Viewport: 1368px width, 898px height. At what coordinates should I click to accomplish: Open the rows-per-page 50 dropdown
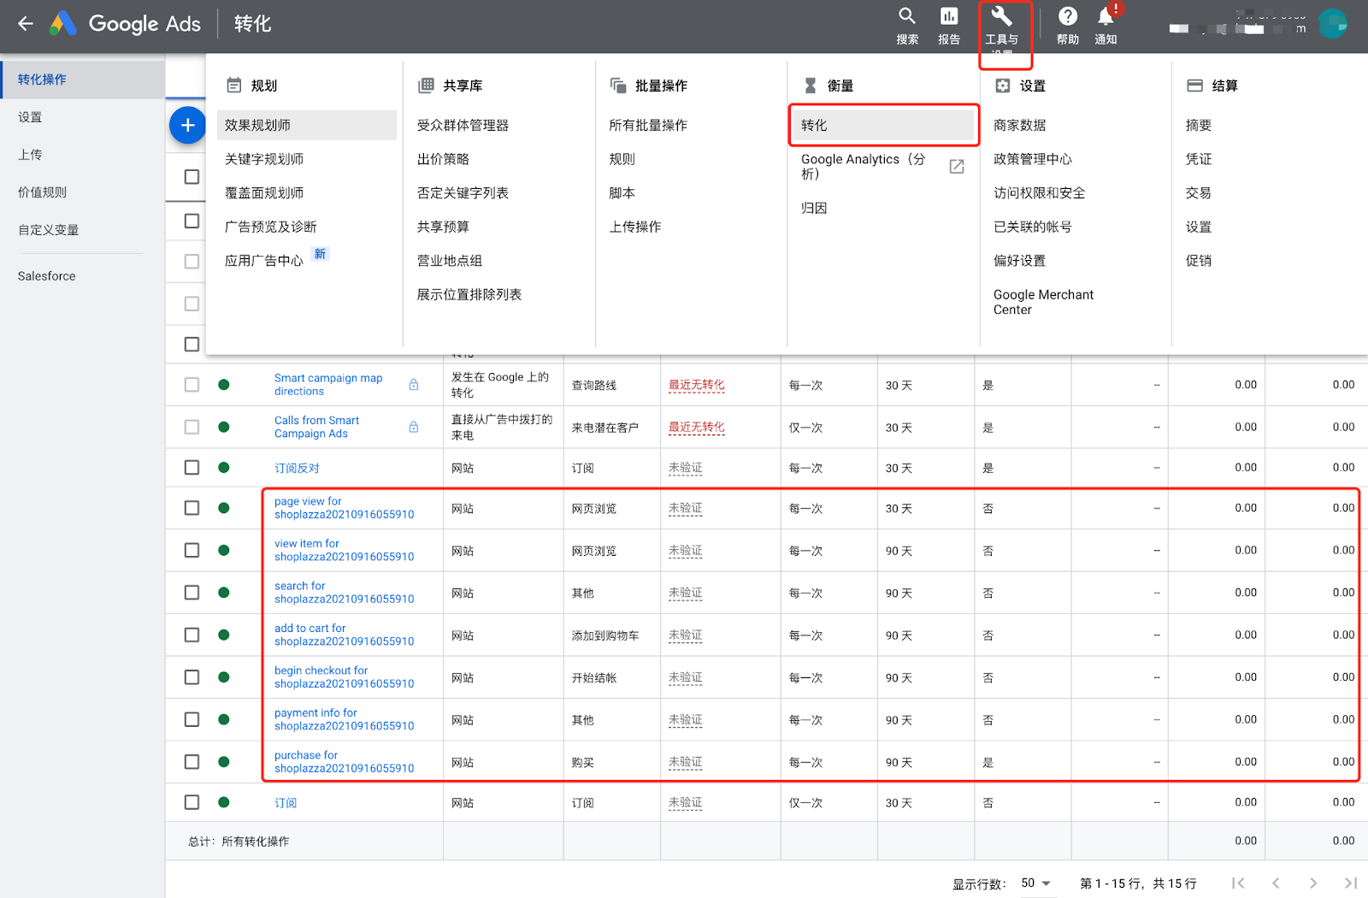[1035, 883]
